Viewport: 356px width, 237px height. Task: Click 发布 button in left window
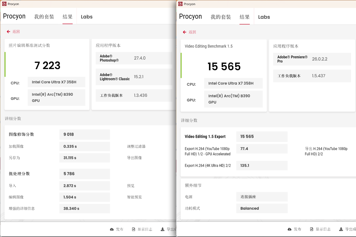click(x=117, y=229)
